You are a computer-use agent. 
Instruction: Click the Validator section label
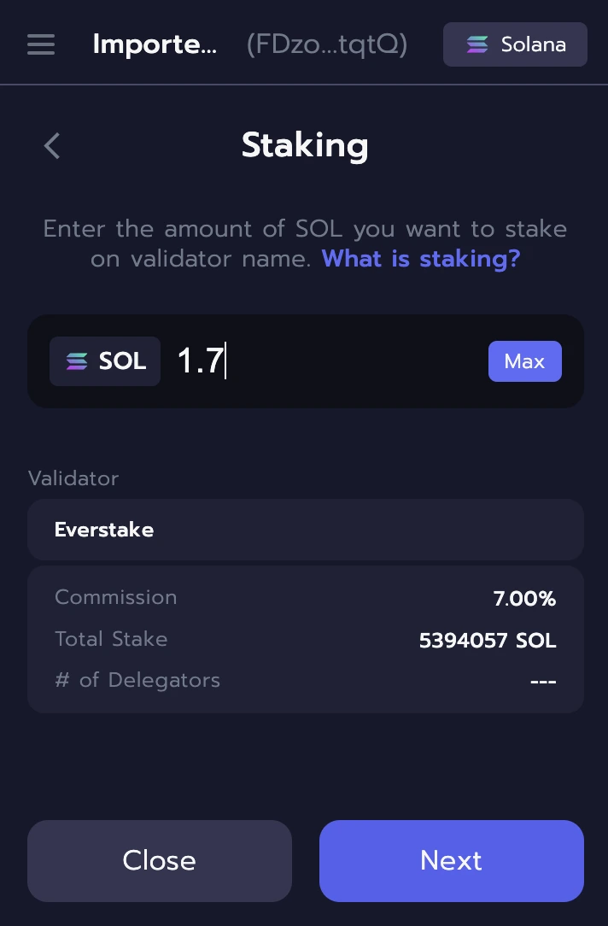coord(73,478)
